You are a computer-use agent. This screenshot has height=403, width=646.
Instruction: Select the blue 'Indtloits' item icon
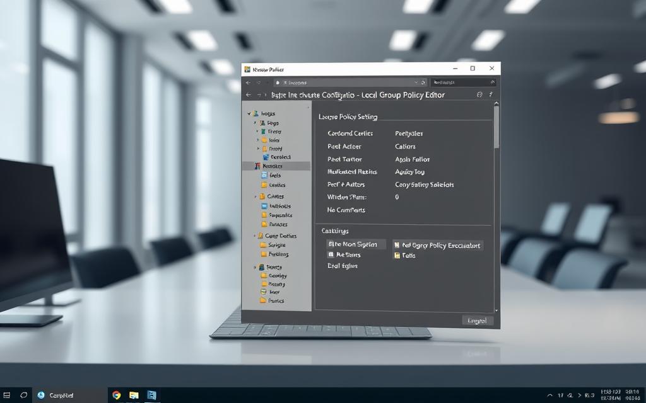click(264, 206)
